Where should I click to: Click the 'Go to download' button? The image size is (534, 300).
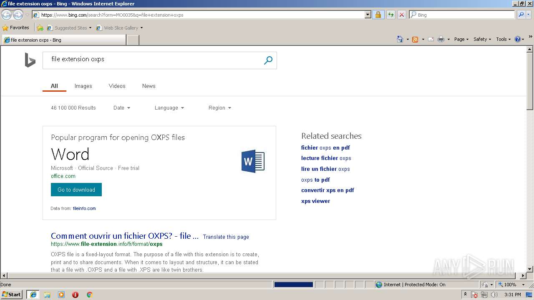[76, 190]
